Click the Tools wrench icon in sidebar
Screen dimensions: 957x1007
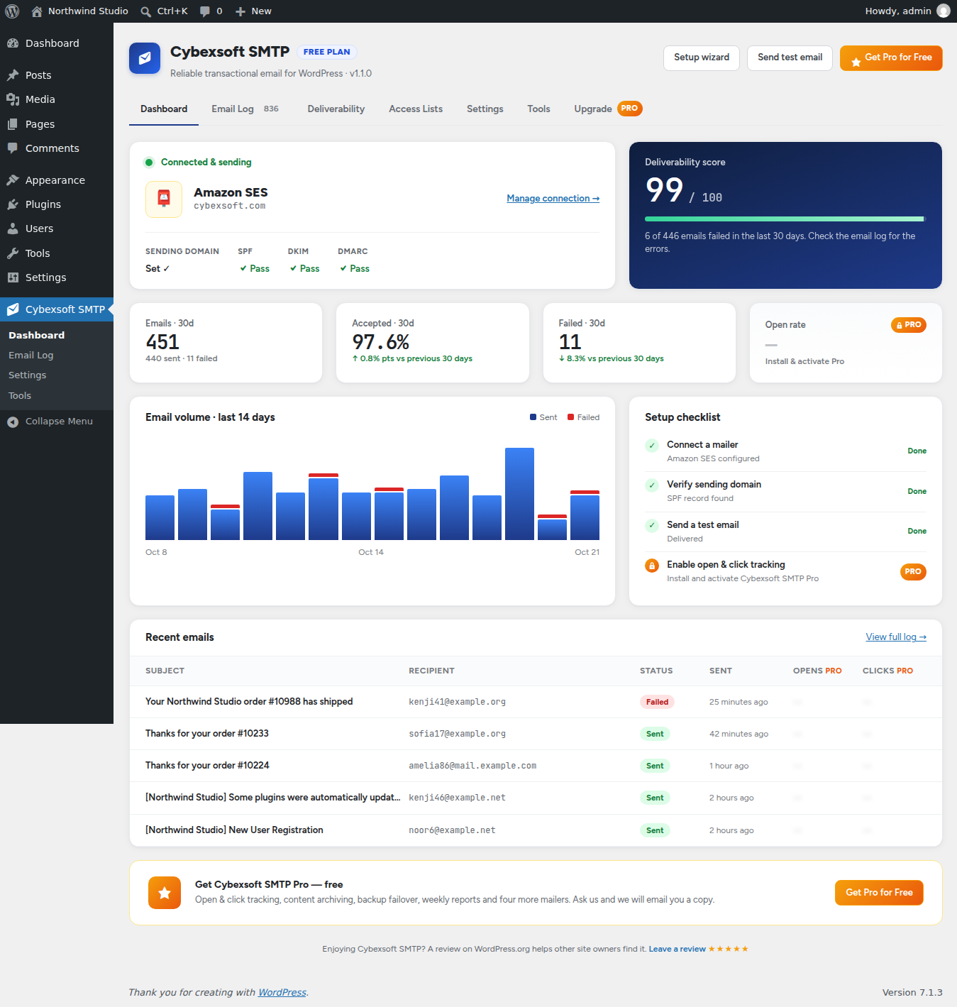[x=13, y=253]
